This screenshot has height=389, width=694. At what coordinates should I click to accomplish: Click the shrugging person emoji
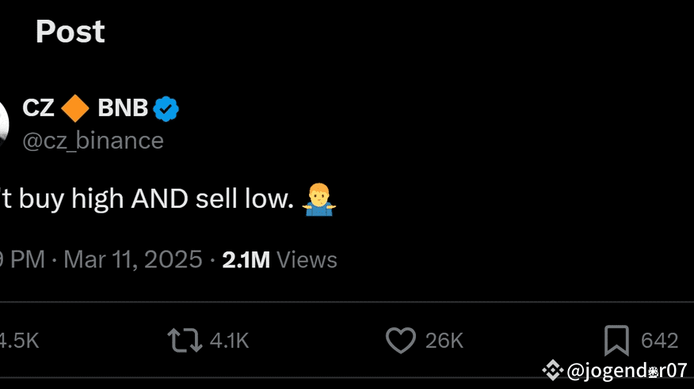319,199
